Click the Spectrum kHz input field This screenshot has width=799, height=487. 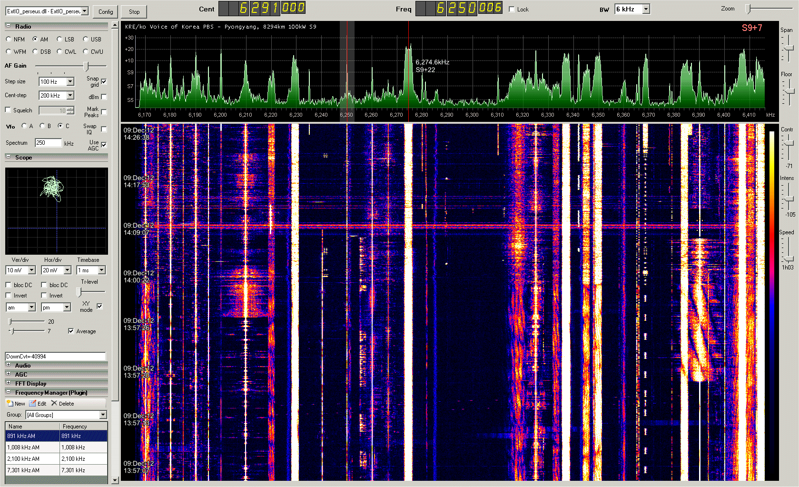[x=48, y=143]
